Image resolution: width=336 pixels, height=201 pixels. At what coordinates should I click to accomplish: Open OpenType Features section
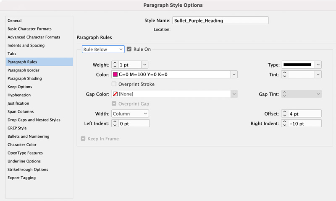pyautogui.click(x=39, y=153)
